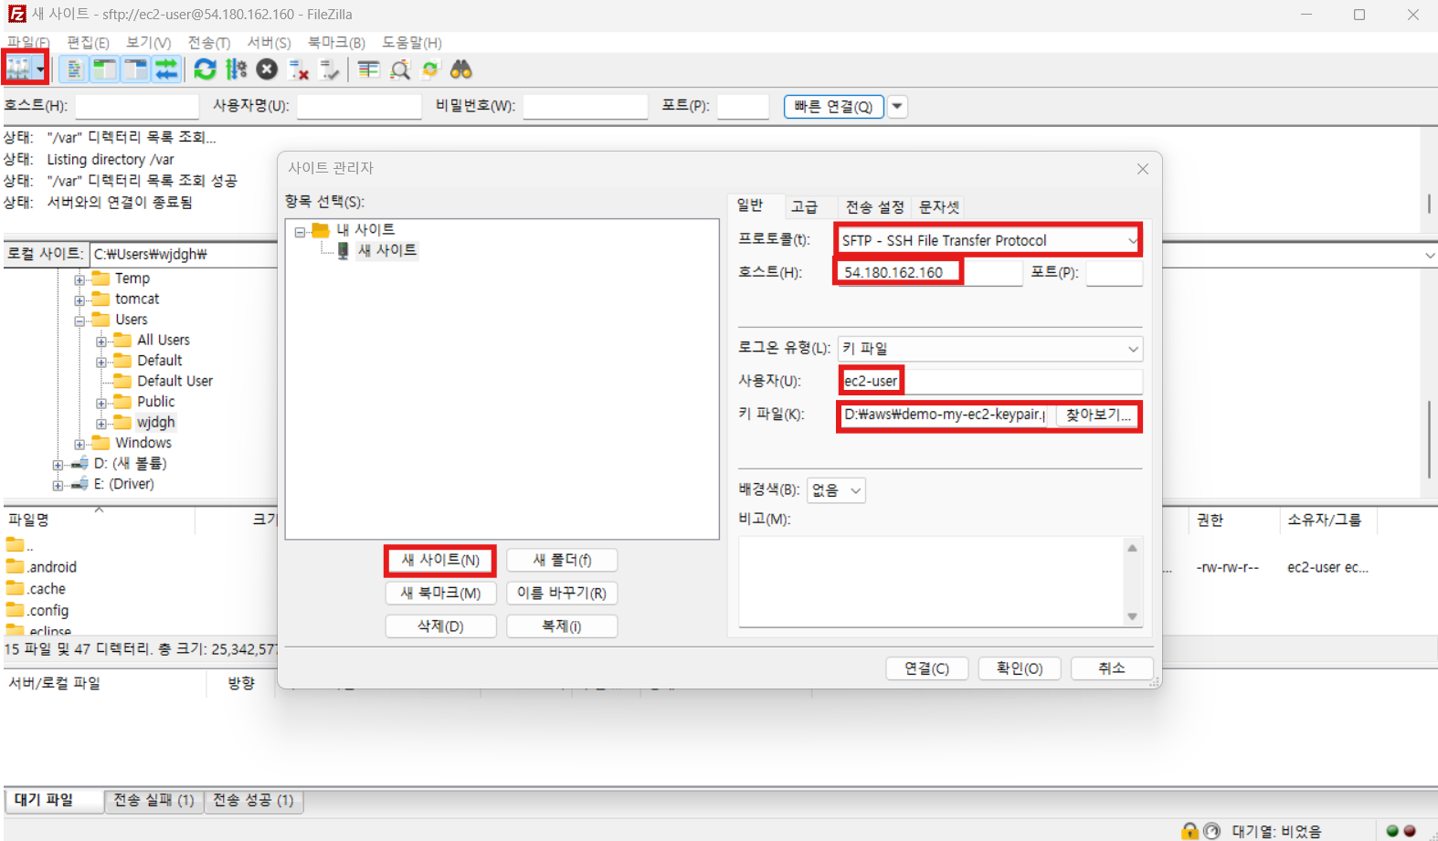Click the reconnect to last server icon
This screenshot has height=841, width=1438.
329,69
